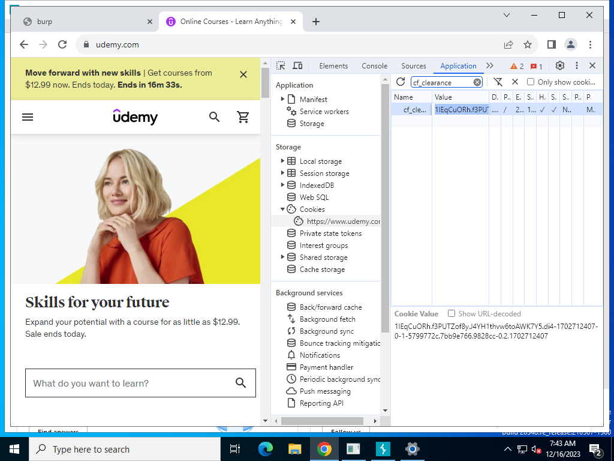Expand IndexedDB
The height and width of the screenshot is (461, 614).
[x=282, y=185]
